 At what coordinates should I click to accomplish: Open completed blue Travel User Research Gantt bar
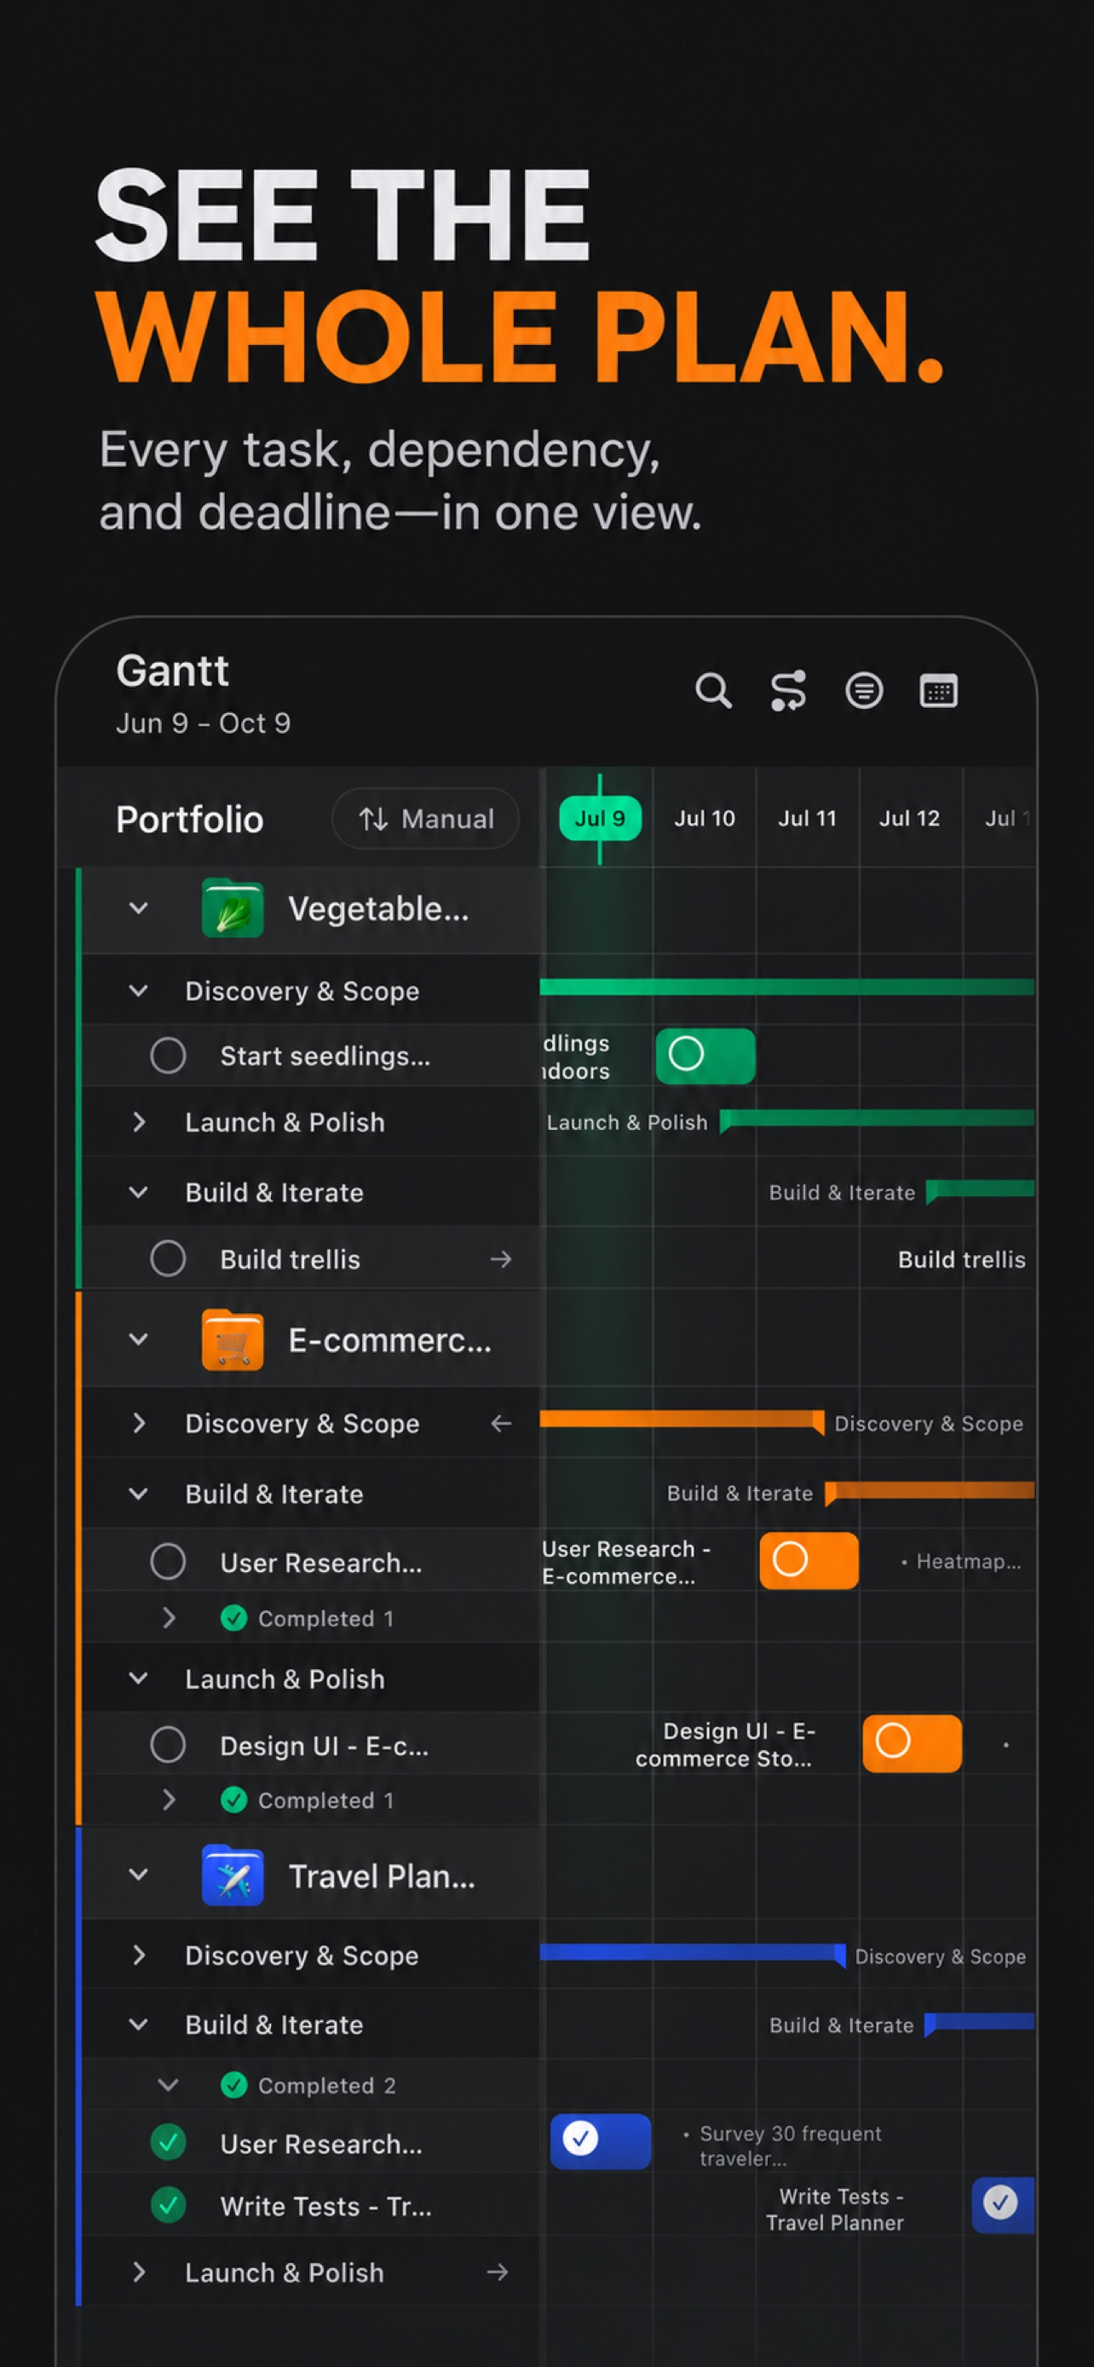[x=601, y=2141]
